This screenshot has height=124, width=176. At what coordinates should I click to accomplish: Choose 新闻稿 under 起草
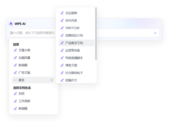click(33, 65)
